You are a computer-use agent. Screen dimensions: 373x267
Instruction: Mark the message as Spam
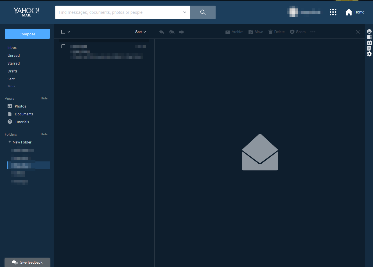(x=297, y=32)
